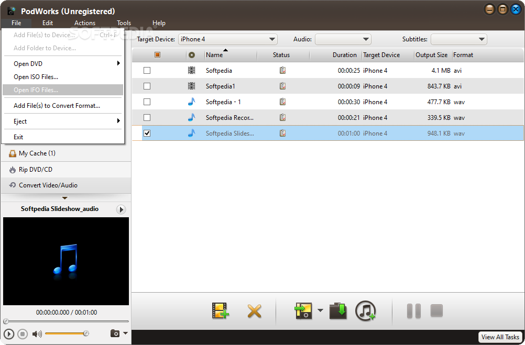
Task: Click the View All Tasks button
Action: (500, 337)
